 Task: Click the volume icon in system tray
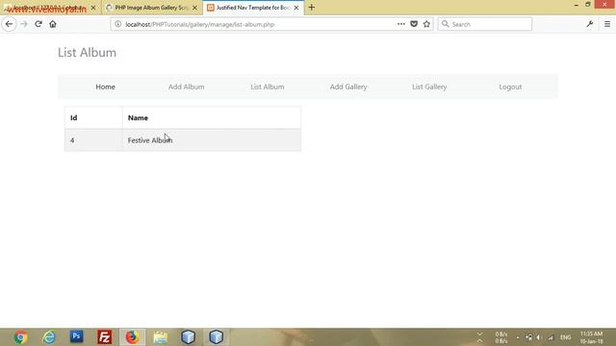(x=539, y=337)
